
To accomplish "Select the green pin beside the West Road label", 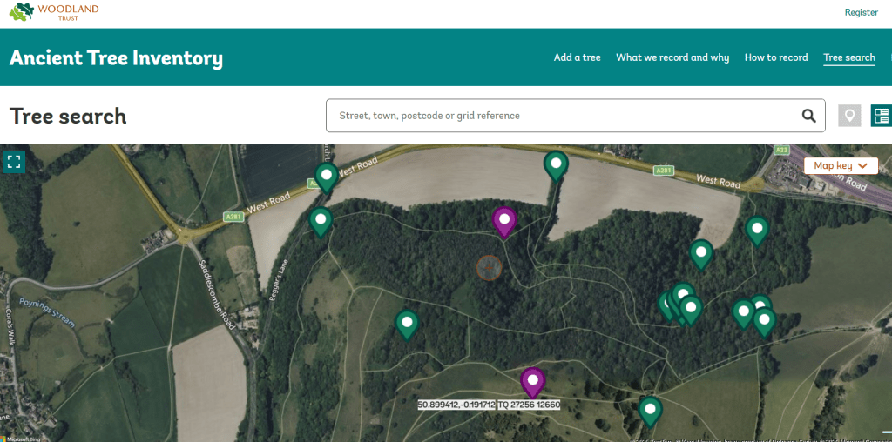I will tap(327, 177).
